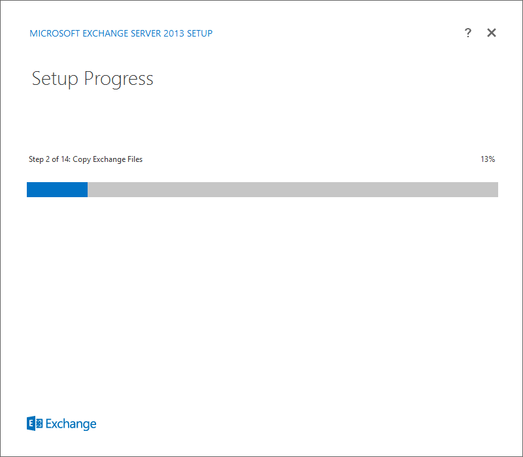Click the "Copy Exchange Files" step description
523x457 pixels.
(x=108, y=159)
